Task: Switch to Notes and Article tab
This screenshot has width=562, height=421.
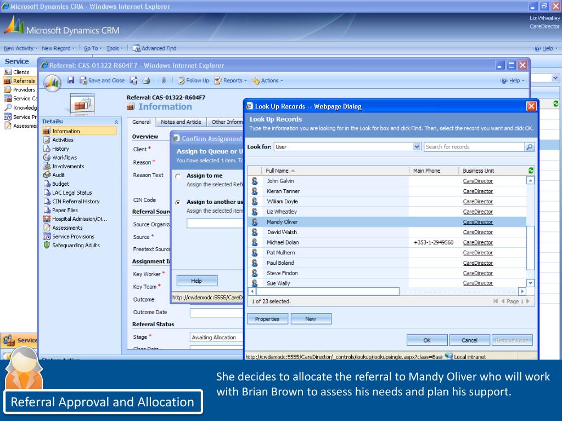Action: pos(181,122)
